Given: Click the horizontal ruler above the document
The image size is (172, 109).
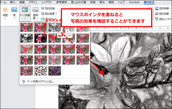Looking at the screenshot, I should point(131,28).
